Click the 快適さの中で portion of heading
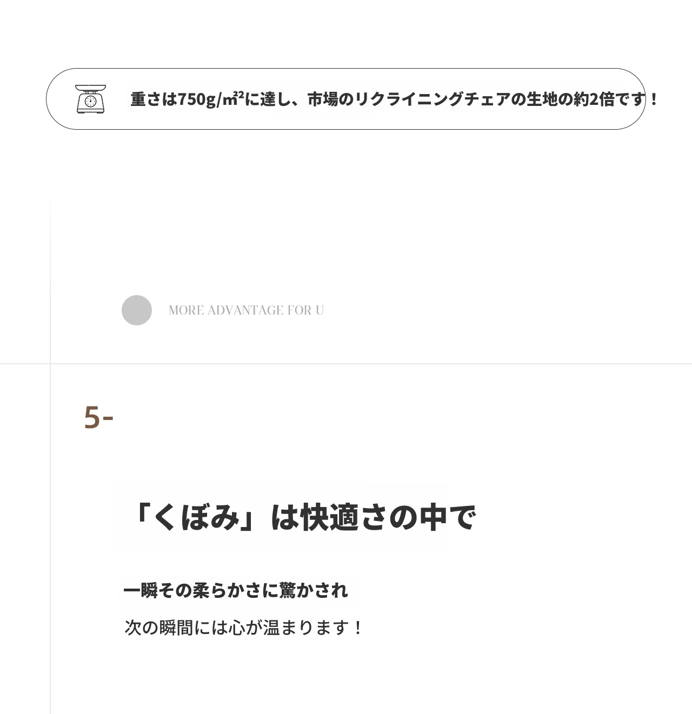This screenshot has height=714, width=692. click(388, 518)
